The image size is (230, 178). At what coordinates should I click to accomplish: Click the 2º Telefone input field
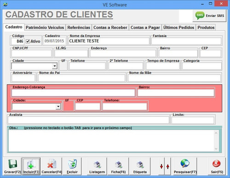[126, 66]
